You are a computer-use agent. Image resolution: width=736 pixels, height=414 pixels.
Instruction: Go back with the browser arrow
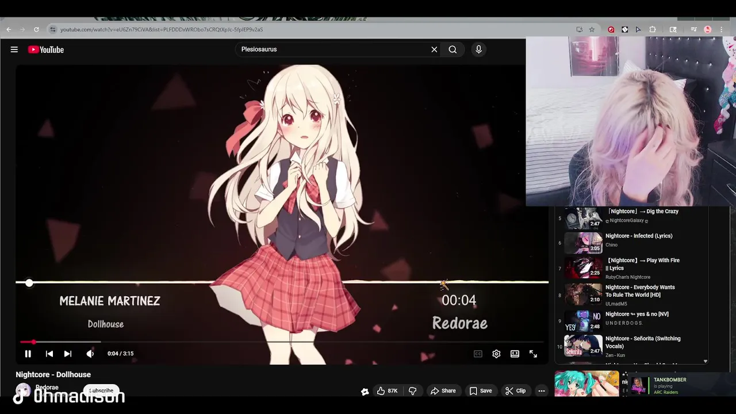[9, 29]
